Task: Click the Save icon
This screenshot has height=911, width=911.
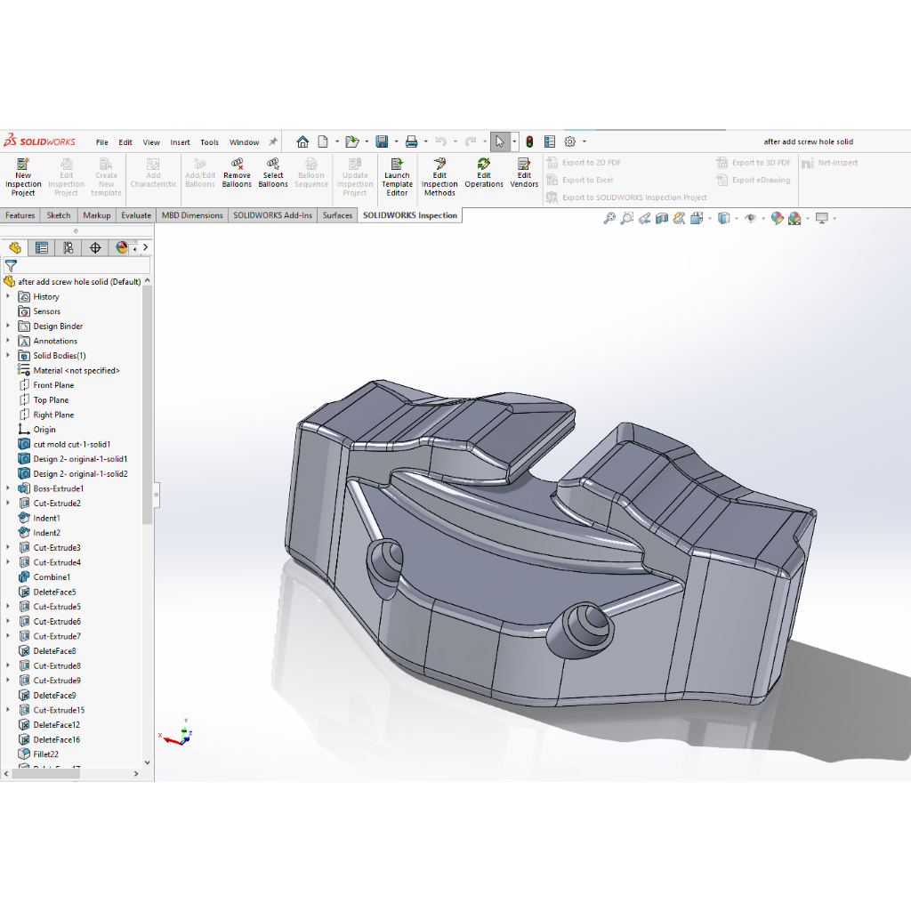Action: pyautogui.click(x=382, y=141)
